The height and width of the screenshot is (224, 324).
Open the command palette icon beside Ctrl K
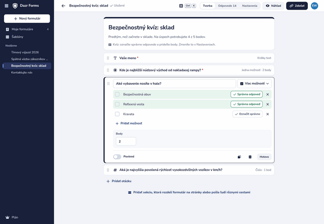[x=181, y=6]
